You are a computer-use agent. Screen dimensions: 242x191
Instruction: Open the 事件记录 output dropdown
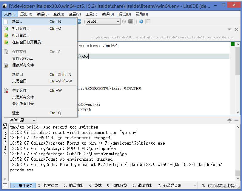tap(23, 120)
